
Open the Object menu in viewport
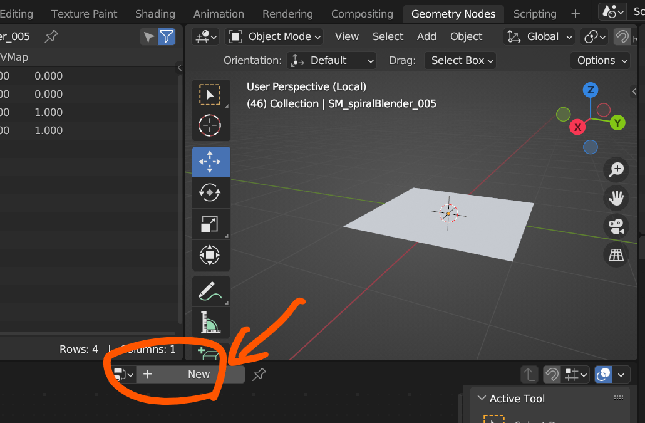[x=466, y=36]
